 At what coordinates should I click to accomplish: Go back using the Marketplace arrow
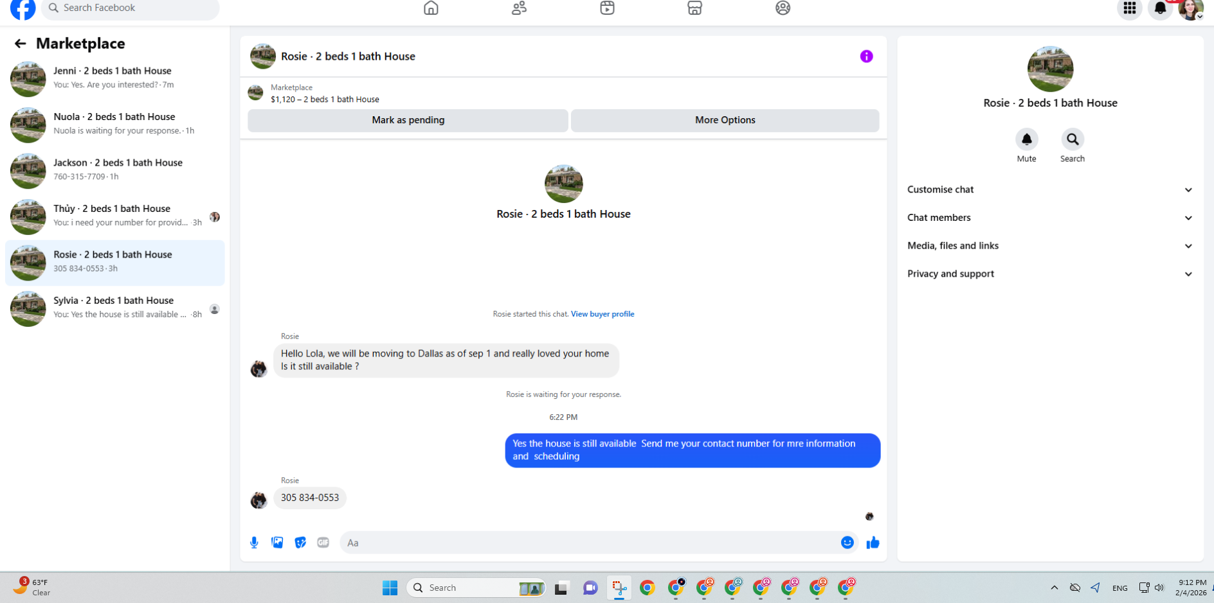point(21,44)
